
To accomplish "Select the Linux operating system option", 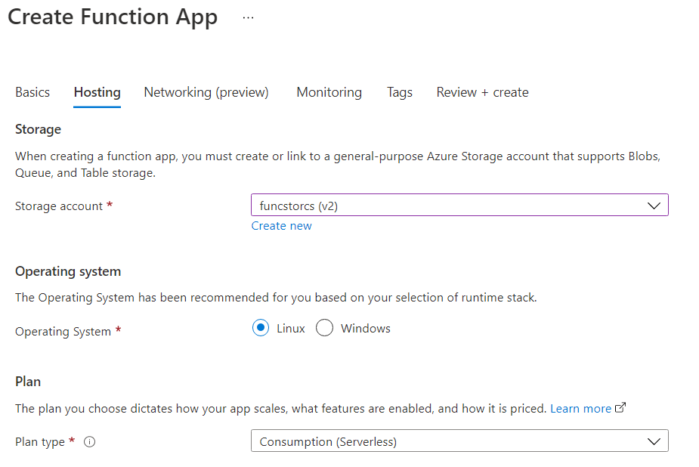I will click(x=261, y=328).
